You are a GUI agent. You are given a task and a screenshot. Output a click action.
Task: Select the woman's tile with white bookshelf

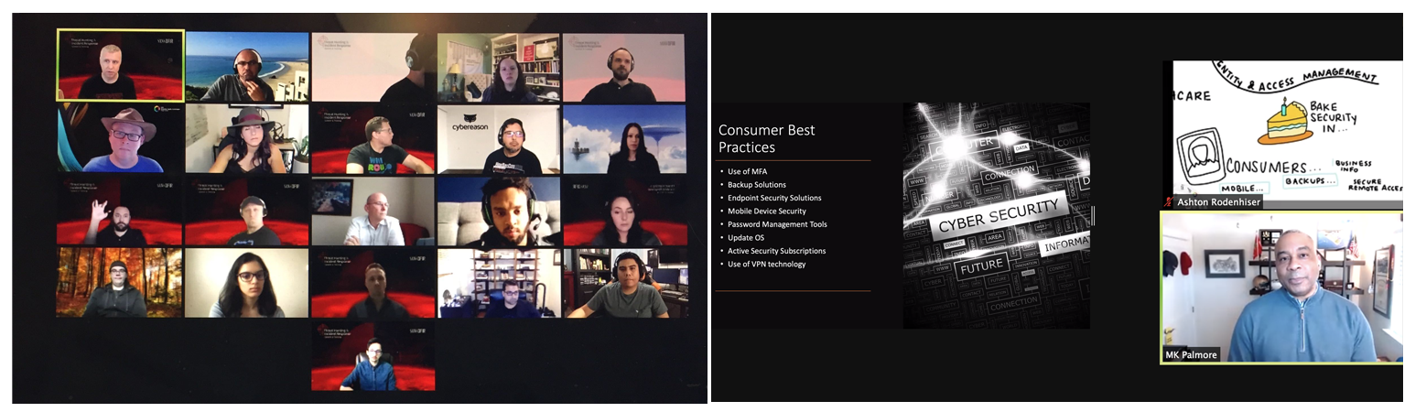tap(499, 67)
